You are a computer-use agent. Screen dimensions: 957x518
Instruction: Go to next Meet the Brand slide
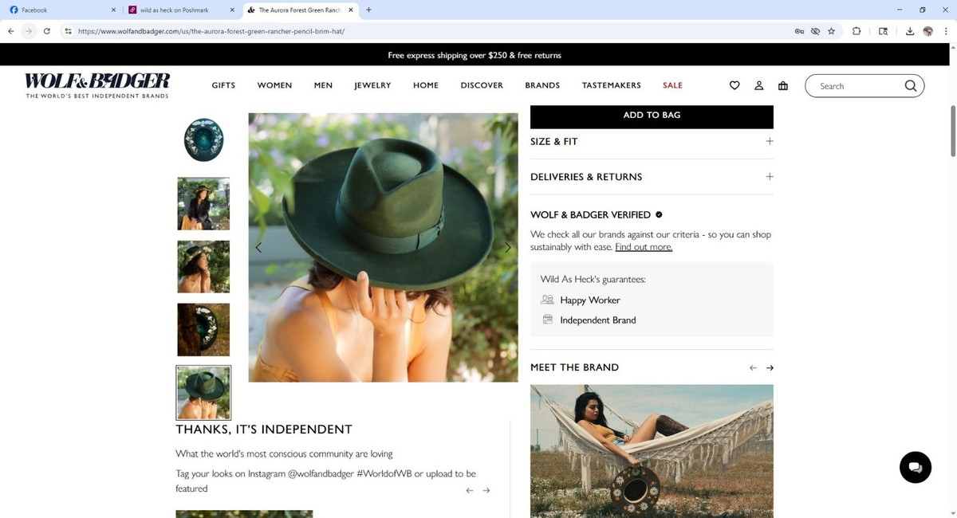pyautogui.click(x=770, y=368)
